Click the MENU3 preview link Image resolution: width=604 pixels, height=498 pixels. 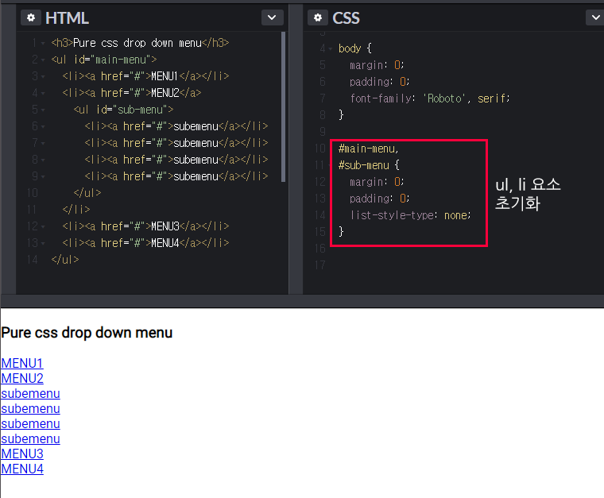point(22,454)
